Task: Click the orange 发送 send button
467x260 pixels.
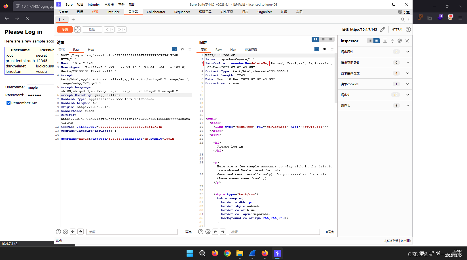Action: [65, 29]
